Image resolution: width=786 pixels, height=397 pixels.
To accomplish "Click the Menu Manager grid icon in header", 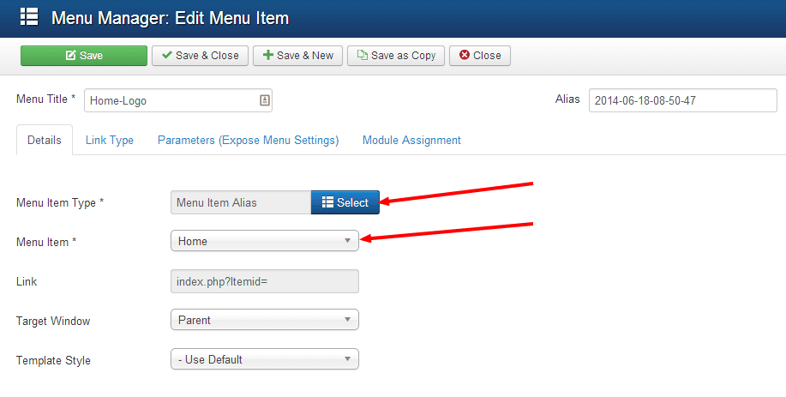I will tap(28, 17).
